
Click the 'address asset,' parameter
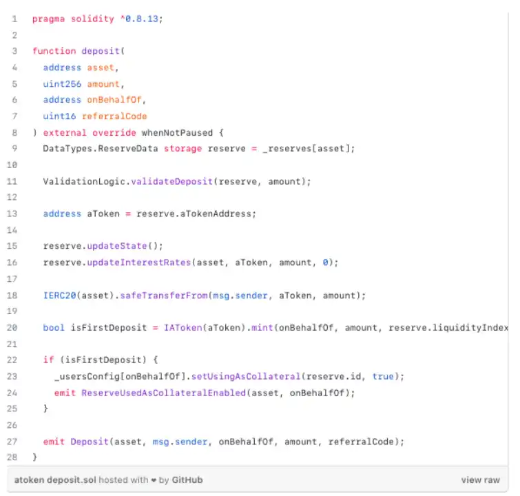tap(81, 68)
